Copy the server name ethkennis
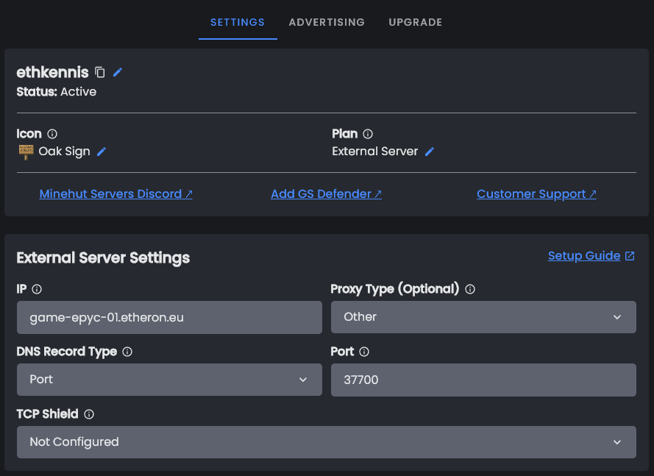This screenshot has height=476, width=654. click(x=101, y=72)
